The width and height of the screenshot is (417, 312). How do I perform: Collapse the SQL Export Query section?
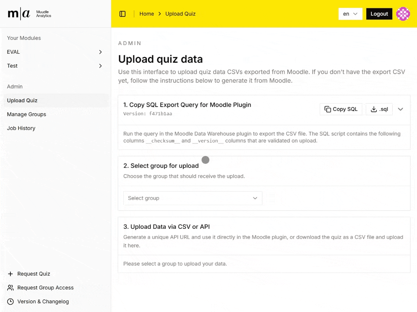400,109
